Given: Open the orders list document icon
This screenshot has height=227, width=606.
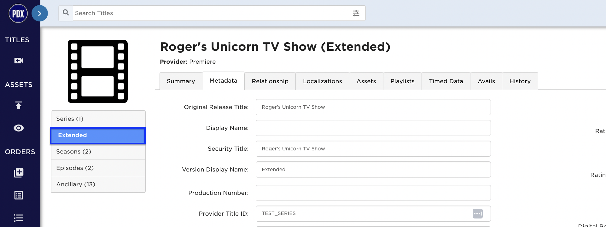Looking at the screenshot, I should pyautogui.click(x=19, y=195).
